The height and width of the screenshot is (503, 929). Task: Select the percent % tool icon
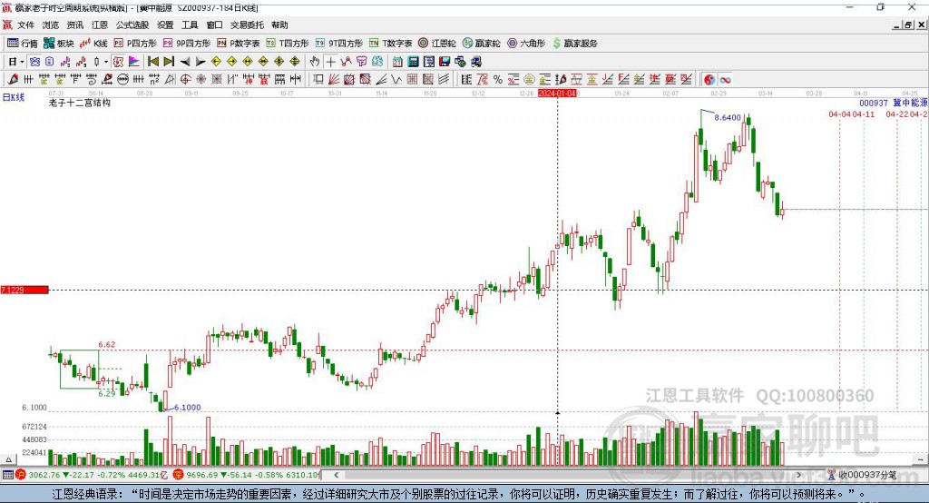498,79
